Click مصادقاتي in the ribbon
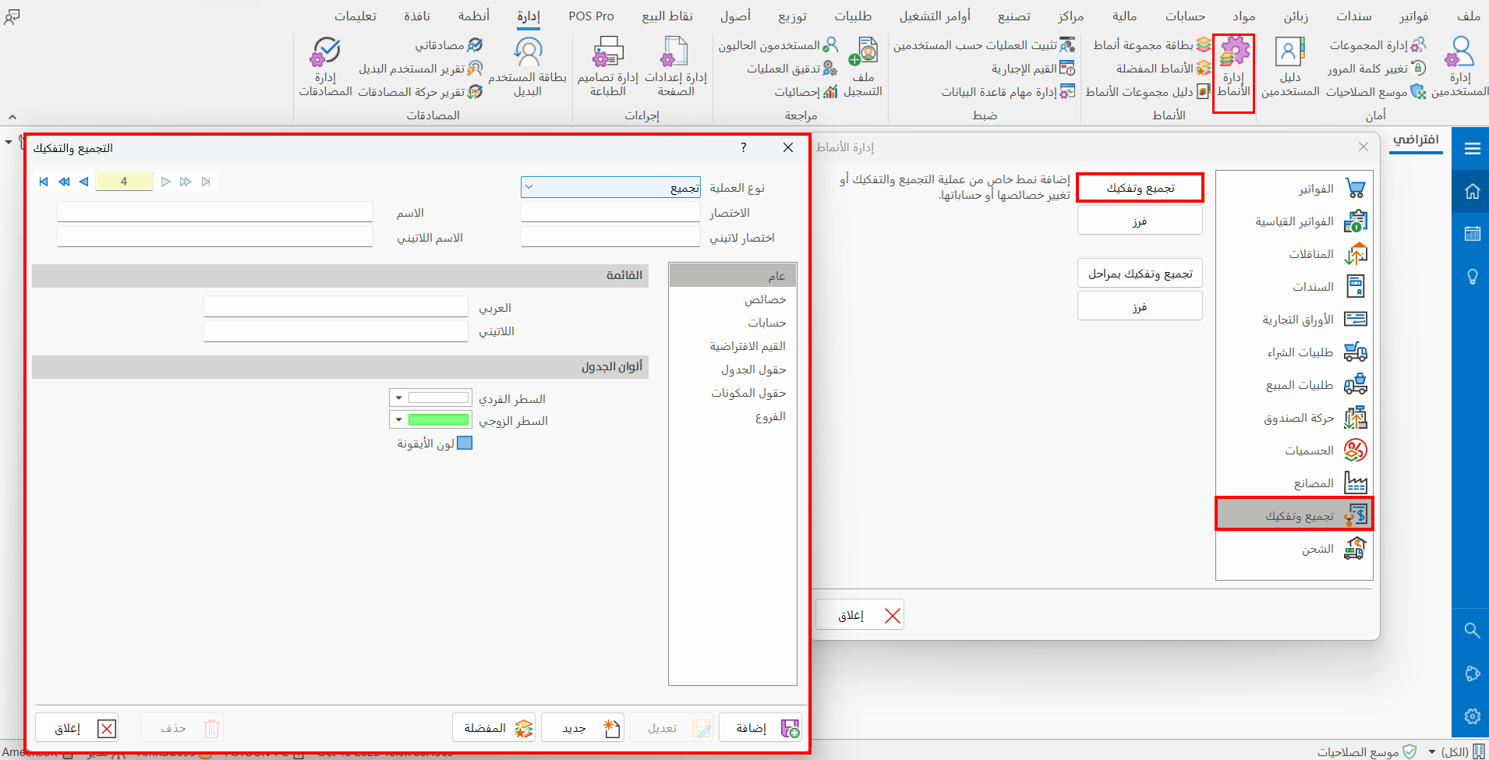The image size is (1489, 760). click(449, 45)
